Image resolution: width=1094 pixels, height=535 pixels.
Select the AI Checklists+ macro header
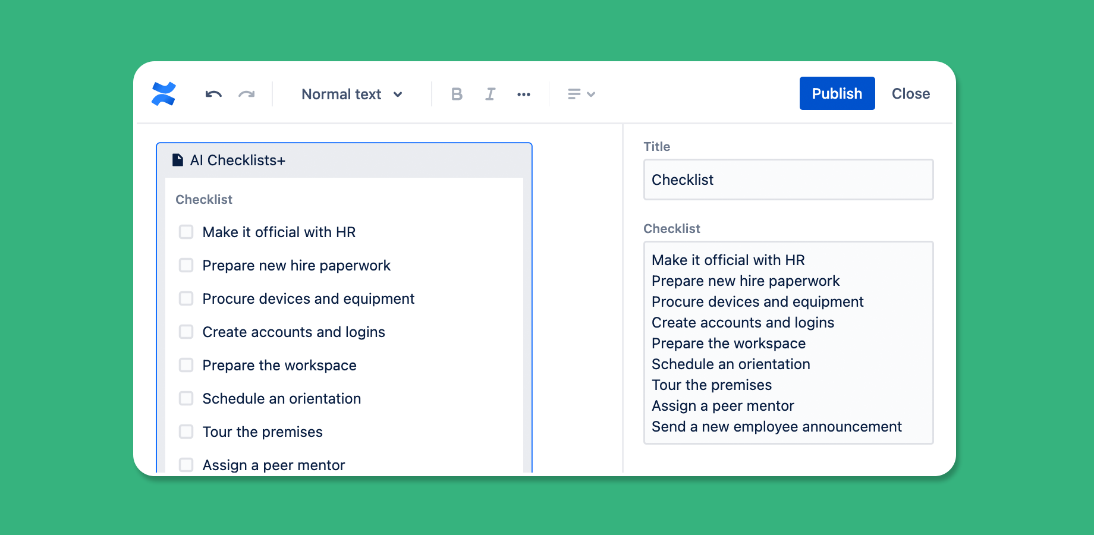(x=344, y=160)
